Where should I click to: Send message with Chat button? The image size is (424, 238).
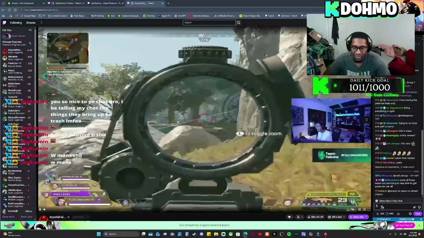tap(418, 214)
